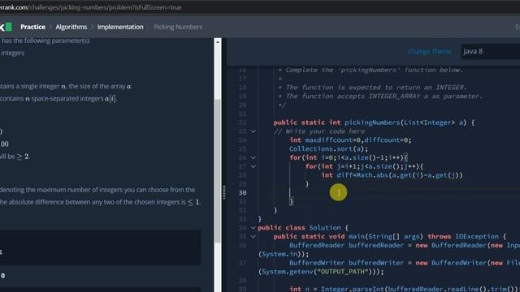Screen dimensions: 520x292
Task: Open the Practice breadcrumb link
Action: [x=32, y=27]
